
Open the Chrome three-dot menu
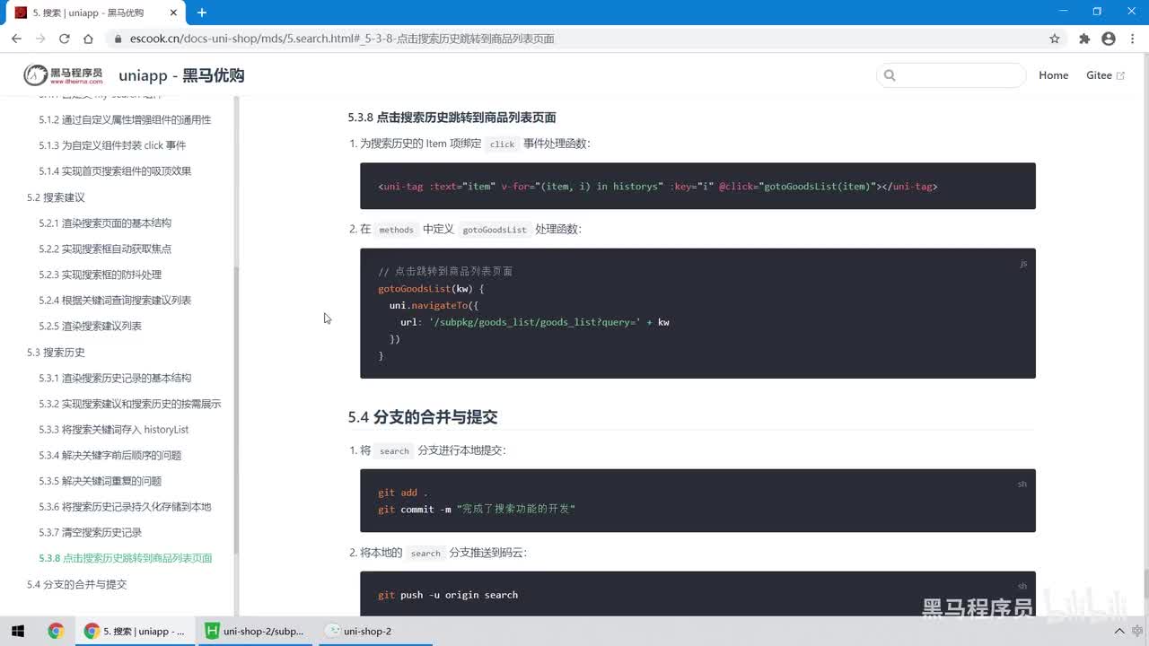point(1132,39)
